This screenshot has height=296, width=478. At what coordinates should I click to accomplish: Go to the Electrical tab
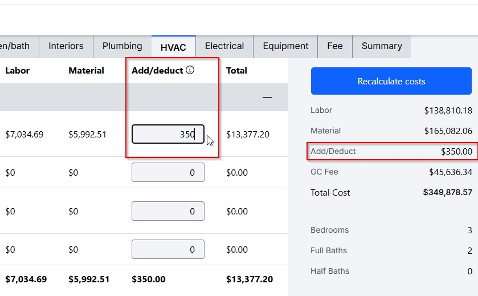(224, 46)
